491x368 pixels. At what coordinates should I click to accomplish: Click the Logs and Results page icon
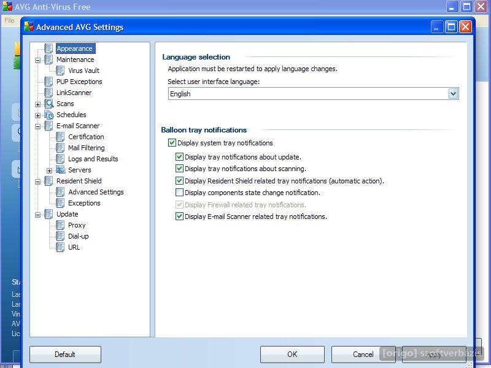click(x=60, y=159)
